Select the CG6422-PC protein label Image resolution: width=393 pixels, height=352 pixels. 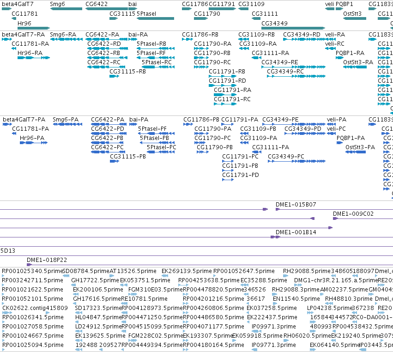tap(107, 147)
